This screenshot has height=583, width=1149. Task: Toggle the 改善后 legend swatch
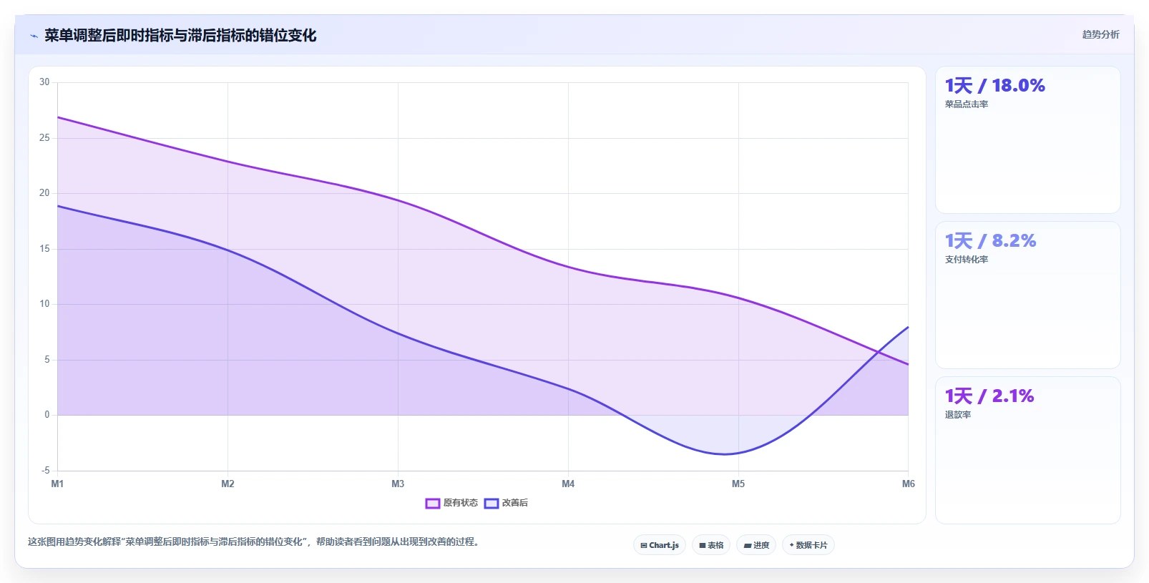pos(491,504)
